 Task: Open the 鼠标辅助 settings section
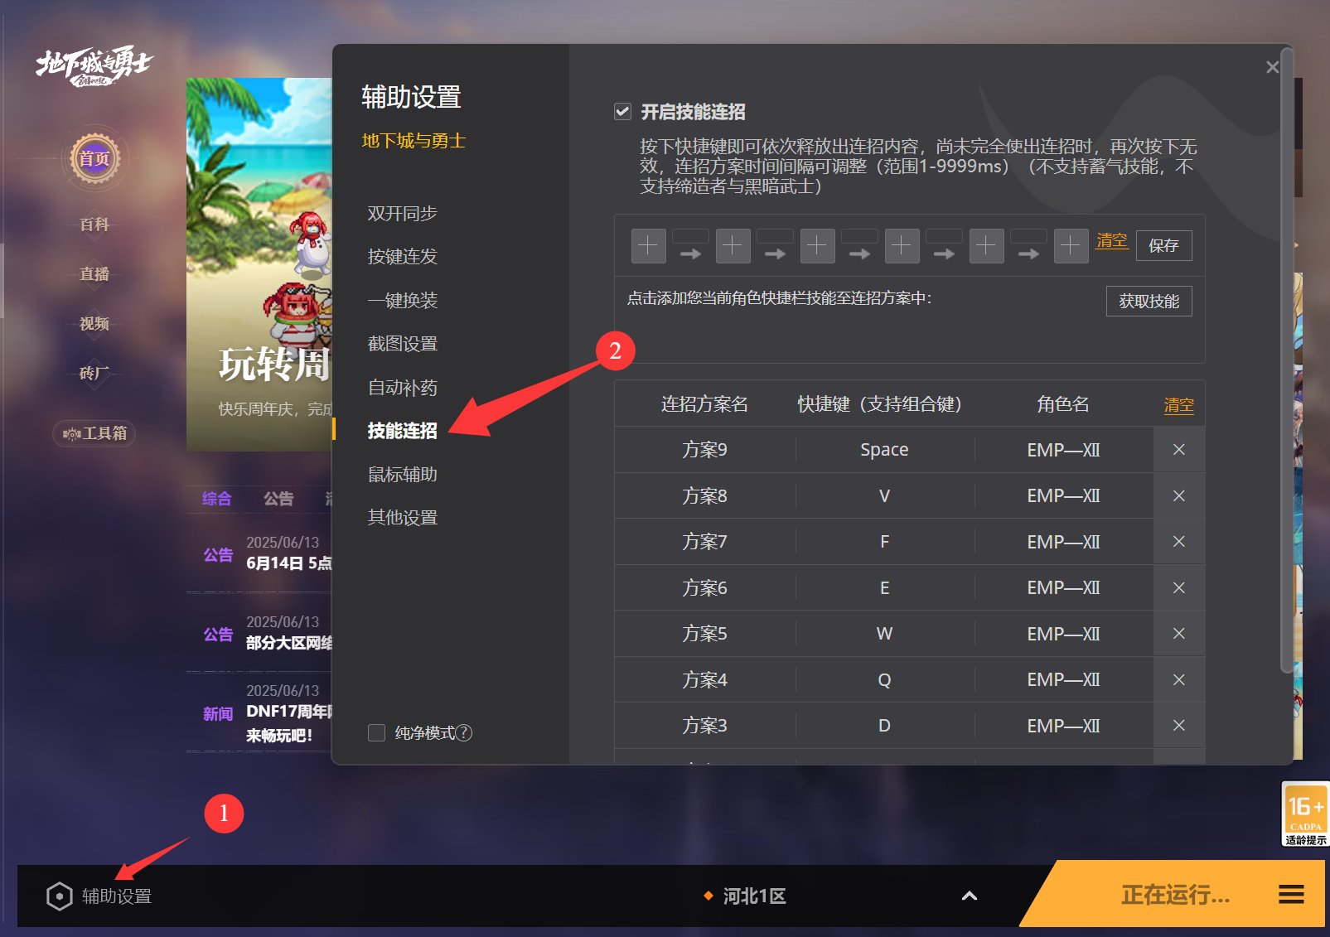(x=403, y=475)
